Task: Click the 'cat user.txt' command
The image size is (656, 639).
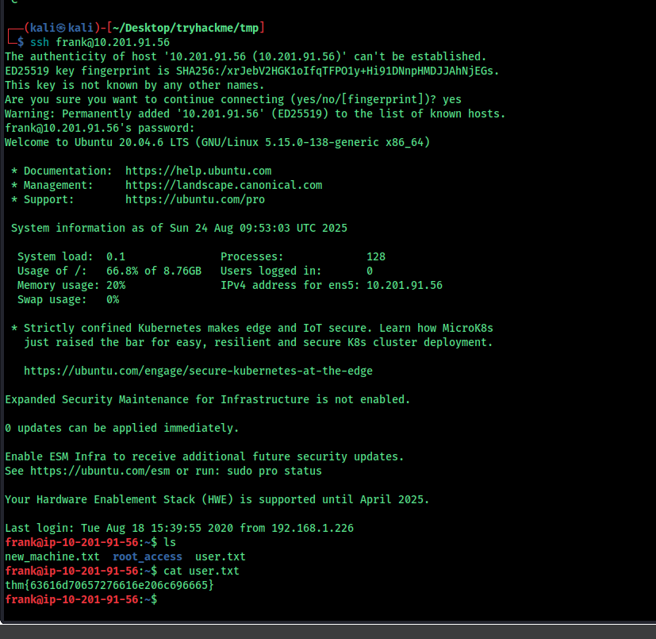Action: pyautogui.click(x=201, y=572)
